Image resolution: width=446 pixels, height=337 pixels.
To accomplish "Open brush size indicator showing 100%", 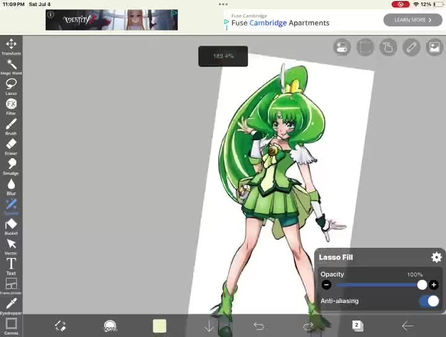I will click(110, 326).
